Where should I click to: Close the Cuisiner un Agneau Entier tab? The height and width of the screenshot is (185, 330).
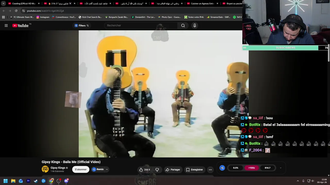217,4
